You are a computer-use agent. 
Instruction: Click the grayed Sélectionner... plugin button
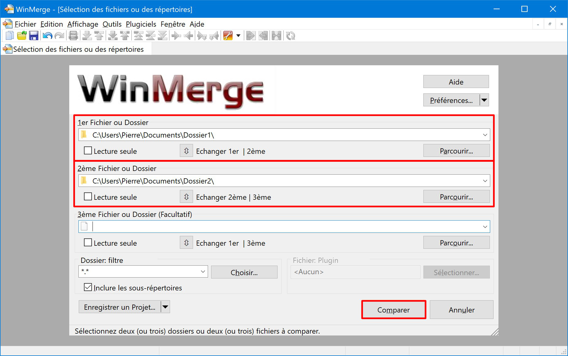point(456,272)
